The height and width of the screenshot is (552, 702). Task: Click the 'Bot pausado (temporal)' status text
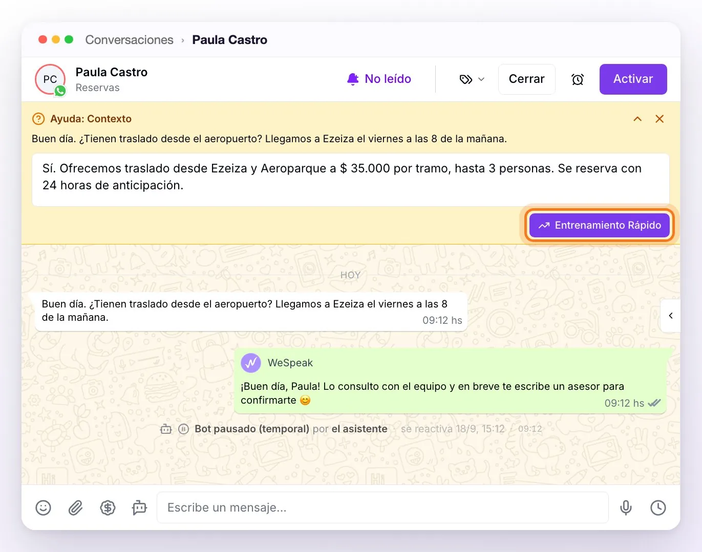coord(252,429)
